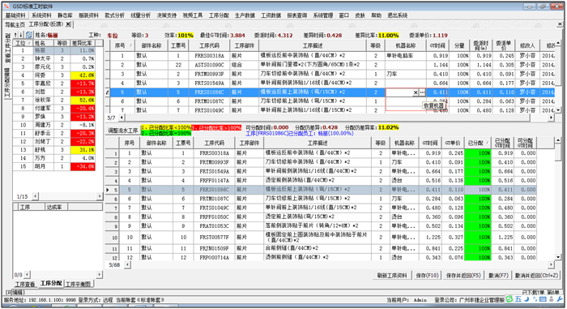
Task: Open the 款式分析 menu
Action: (114, 15)
